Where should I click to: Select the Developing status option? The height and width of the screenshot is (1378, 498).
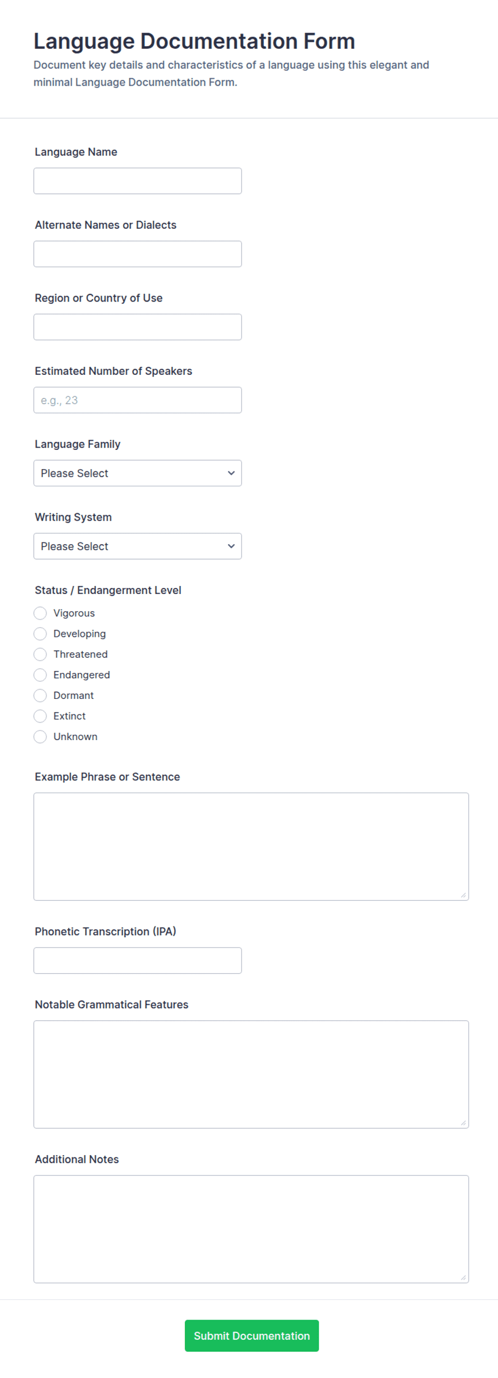coord(40,634)
